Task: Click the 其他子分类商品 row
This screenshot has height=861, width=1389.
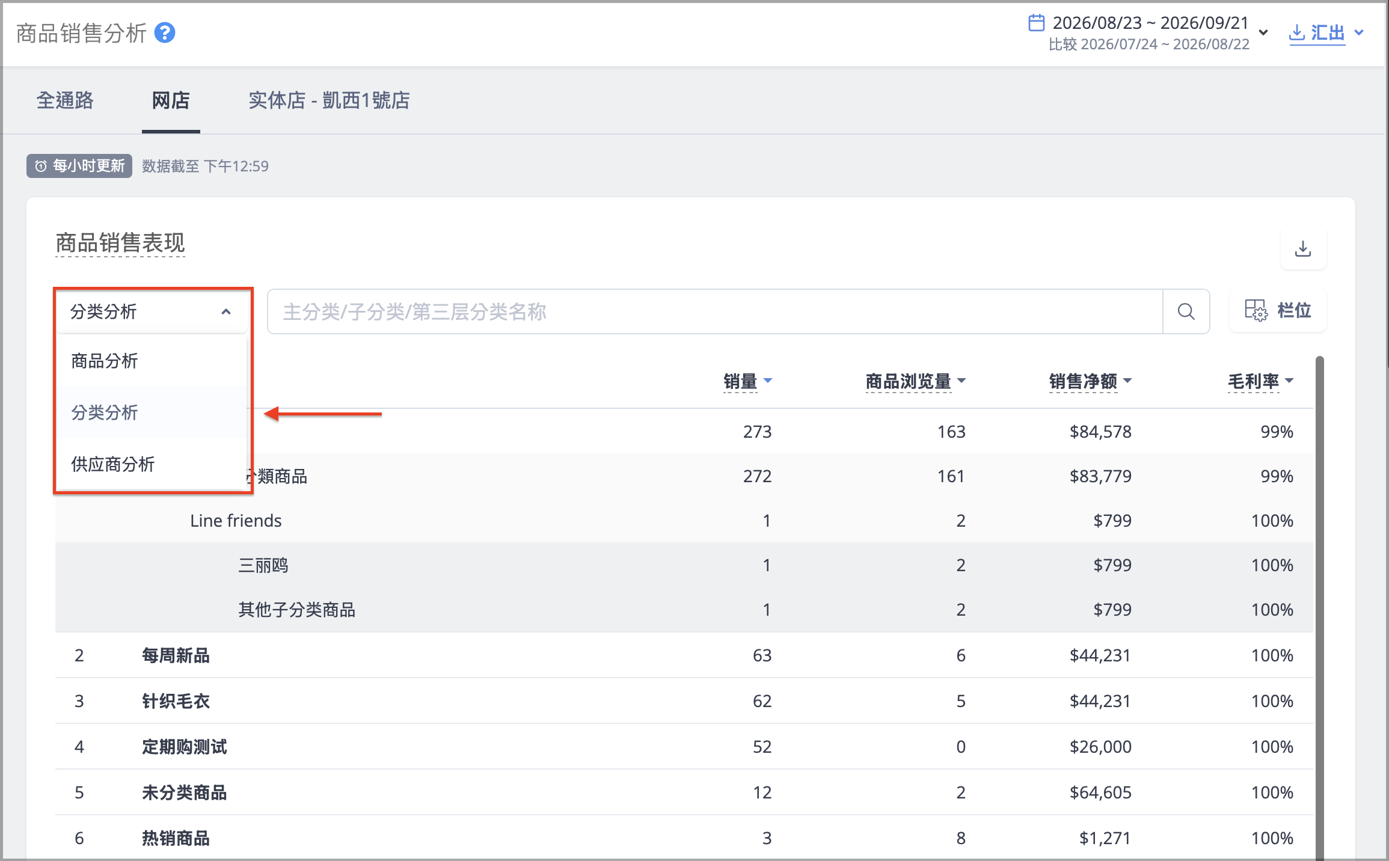Action: [x=684, y=610]
